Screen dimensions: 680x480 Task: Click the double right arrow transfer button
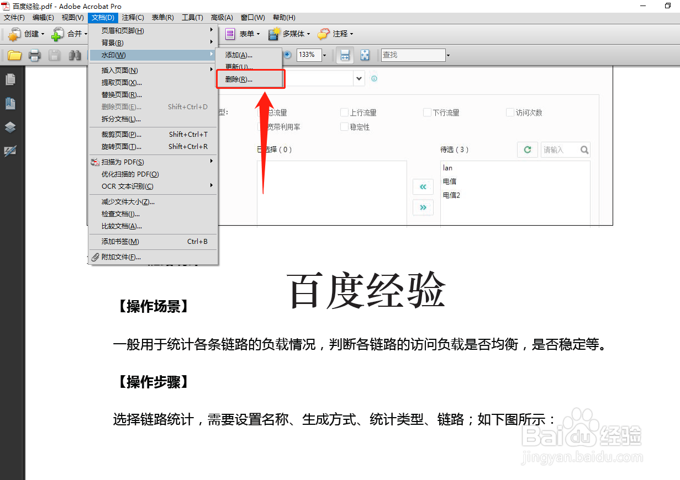pos(423,207)
